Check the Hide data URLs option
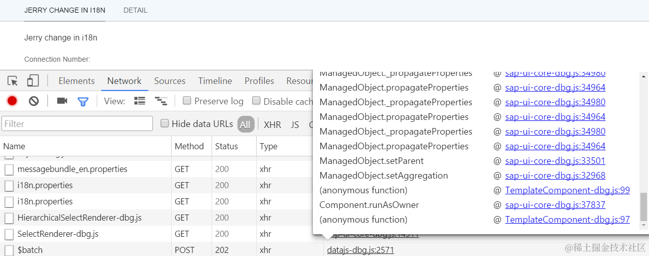The width and height of the screenshot is (649, 256). [x=165, y=123]
